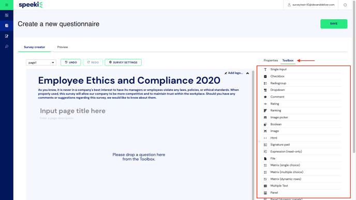The height and width of the screenshot is (200, 356).
Task: Click the survey description paragraph text
Action: (138, 94)
